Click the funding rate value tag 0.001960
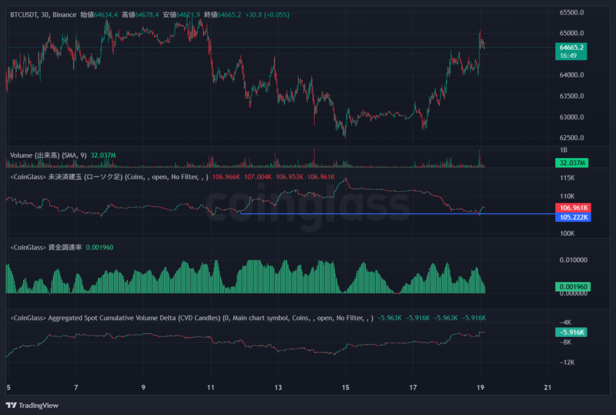This screenshot has height=415, width=616. point(573,287)
